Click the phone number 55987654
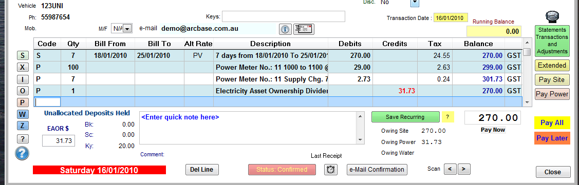Viewport: 579px width, 185px height. pyautogui.click(x=55, y=17)
